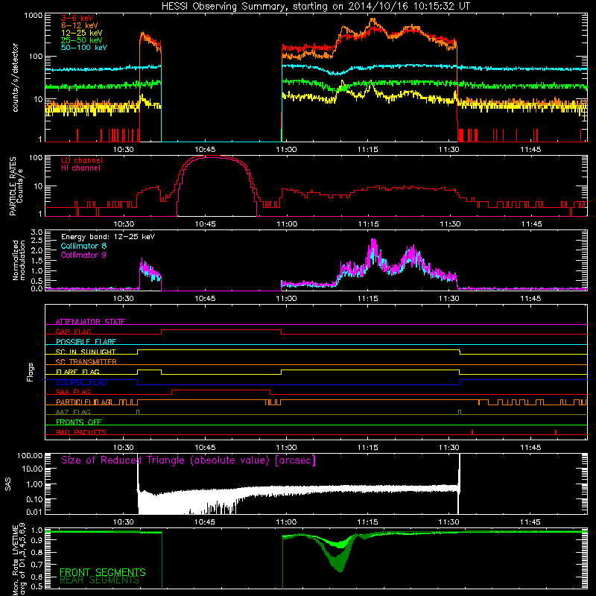
Task: Click the 'Energy band: 12-25 keV' label
Action: pyautogui.click(x=108, y=237)
